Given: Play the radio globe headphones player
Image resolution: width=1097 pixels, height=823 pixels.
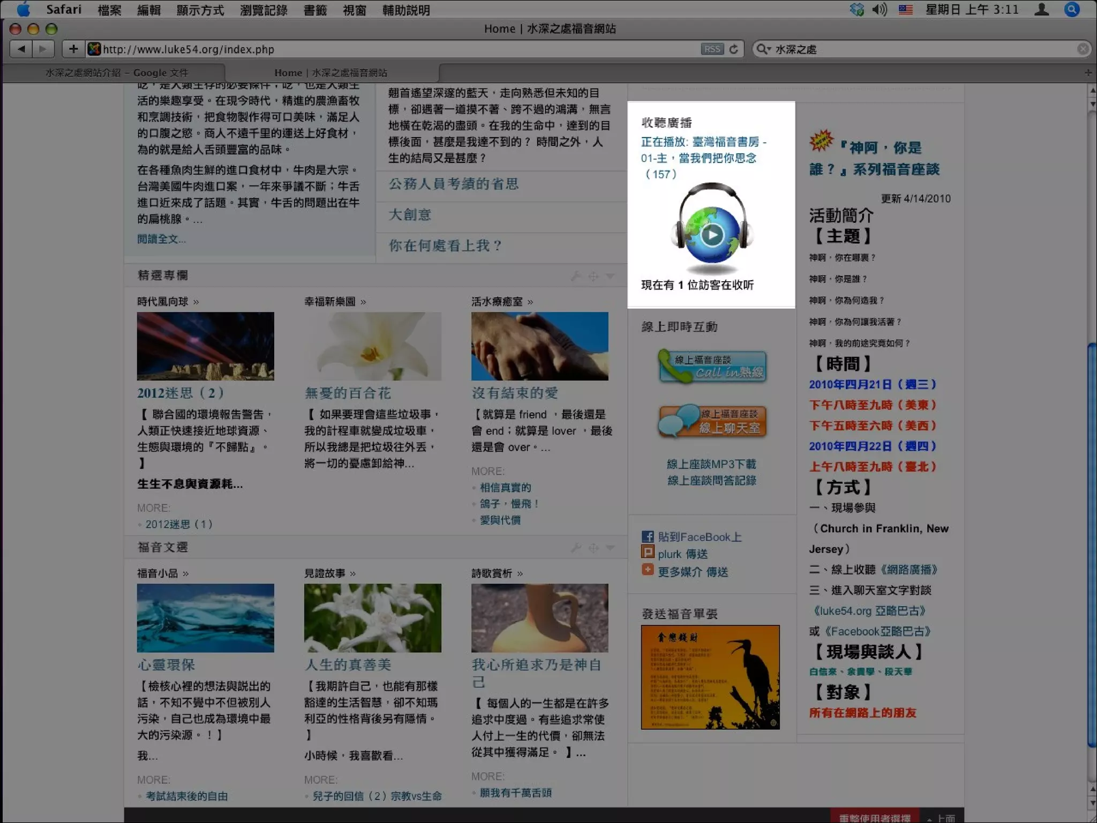Looking at the screenshot, I should [x=712, y=235].
